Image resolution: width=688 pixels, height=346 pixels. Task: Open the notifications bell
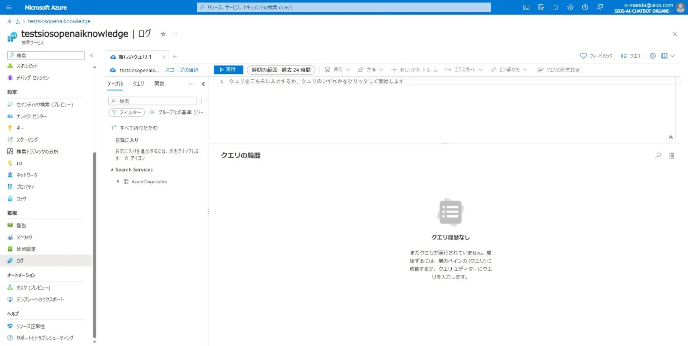tap(555, 7)
